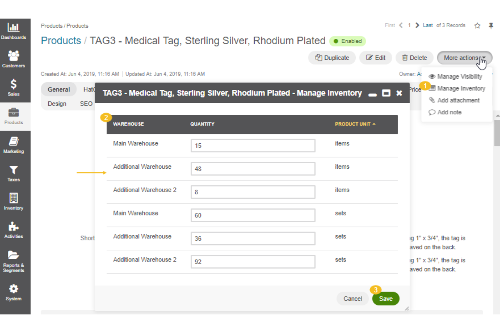Switch to the General tab
The height and width of the screenshot is (333, 500).
tap(59, 89)
